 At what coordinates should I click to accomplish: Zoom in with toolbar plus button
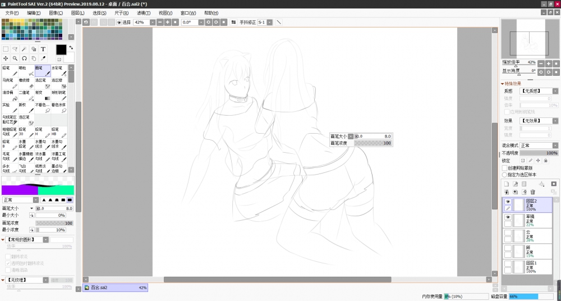[x=167, y=22]
